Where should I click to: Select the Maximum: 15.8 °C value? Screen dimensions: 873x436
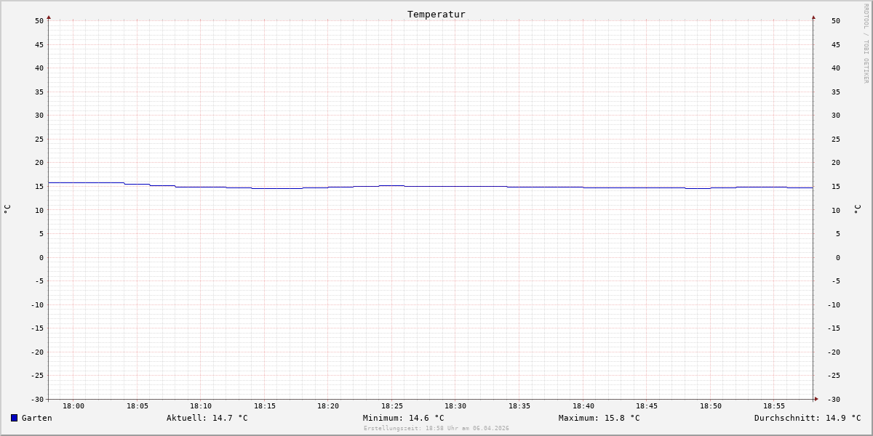pyautogui.click(x=599, y=418)
